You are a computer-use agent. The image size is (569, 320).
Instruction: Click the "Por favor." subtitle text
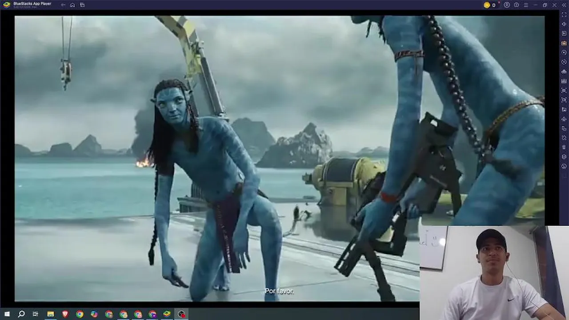279,291
